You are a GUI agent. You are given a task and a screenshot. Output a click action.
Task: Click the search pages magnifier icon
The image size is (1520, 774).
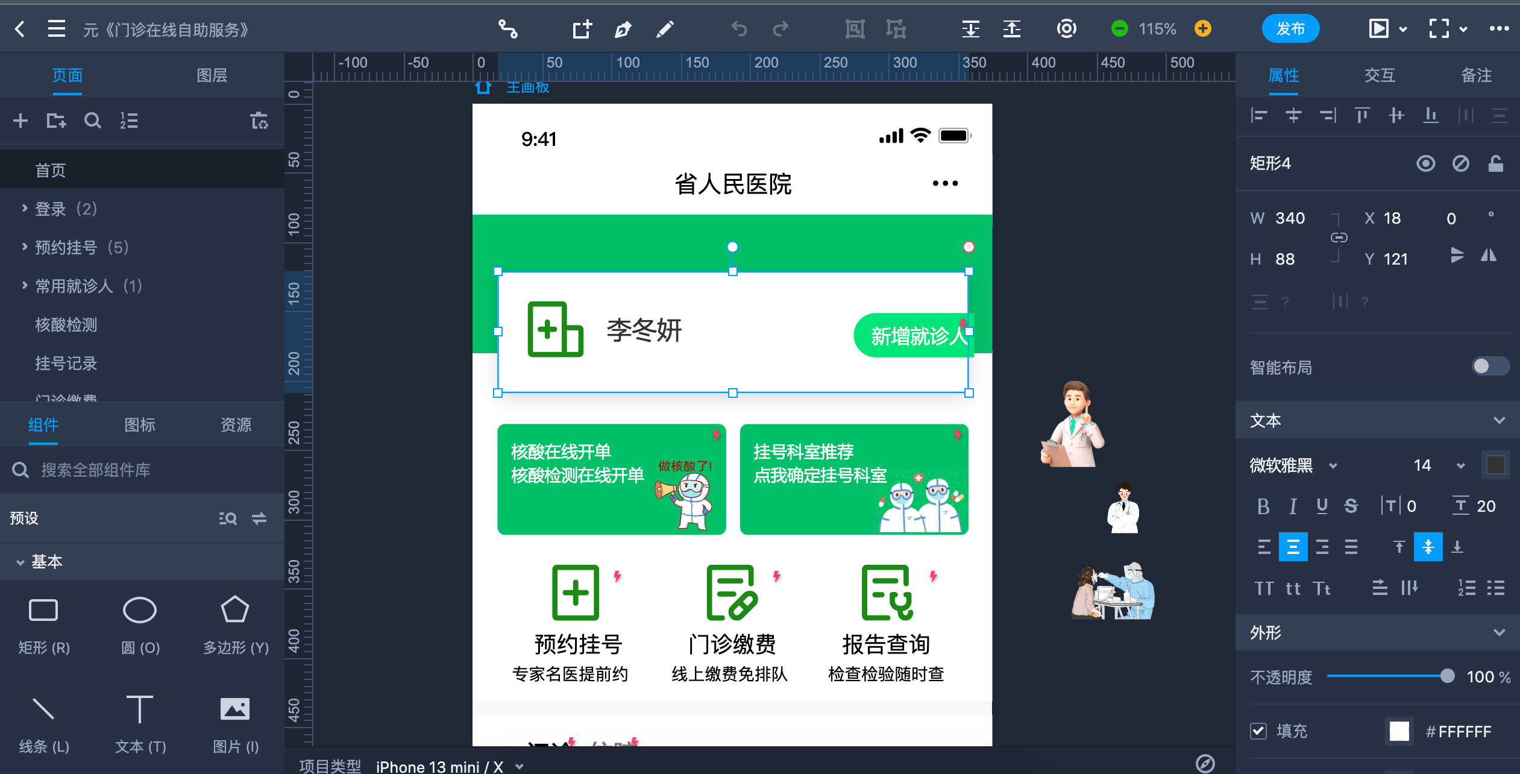point(92,121)
